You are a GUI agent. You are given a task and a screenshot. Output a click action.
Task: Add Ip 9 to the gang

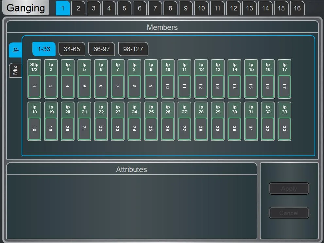151,79
